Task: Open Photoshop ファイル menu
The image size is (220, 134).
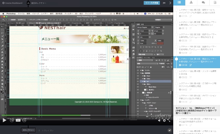Action: click(21, 14)
